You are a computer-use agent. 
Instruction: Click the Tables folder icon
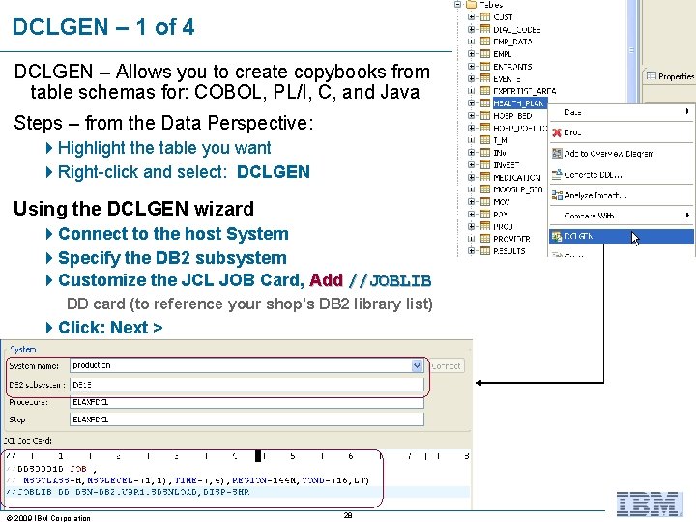pos(471,5)
